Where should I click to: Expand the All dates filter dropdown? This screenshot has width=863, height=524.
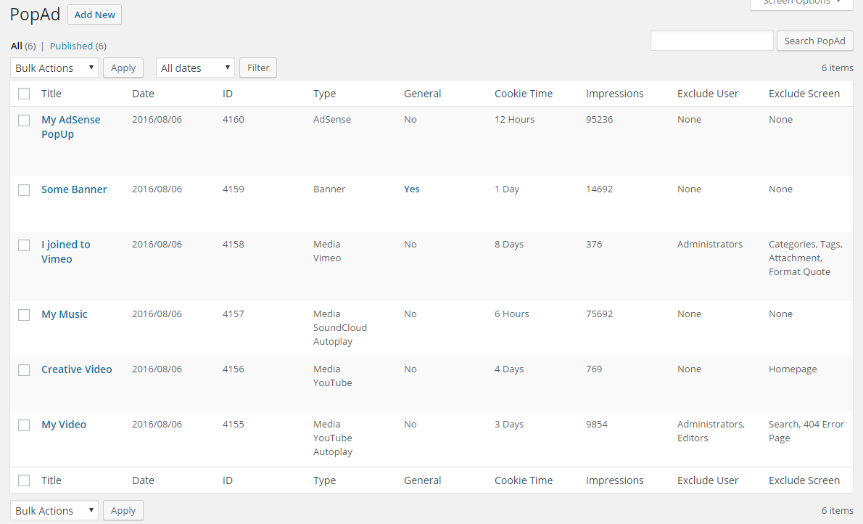(x=195, y=67)
